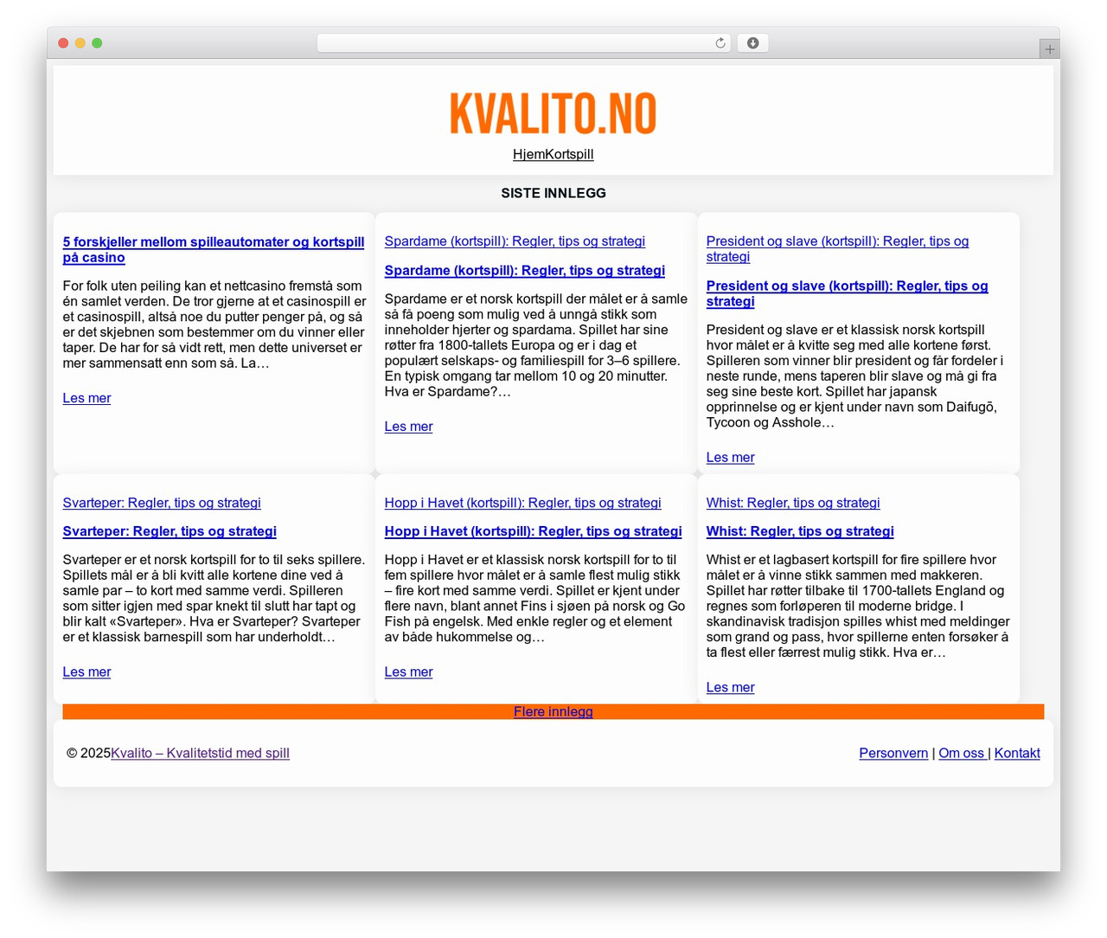This screenshot has height=938, width=1107.
Task: Click the reload icon in address bar
Action: [720, 43]
